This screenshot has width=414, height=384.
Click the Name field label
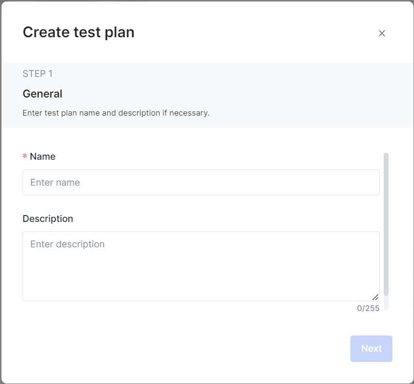43,156
